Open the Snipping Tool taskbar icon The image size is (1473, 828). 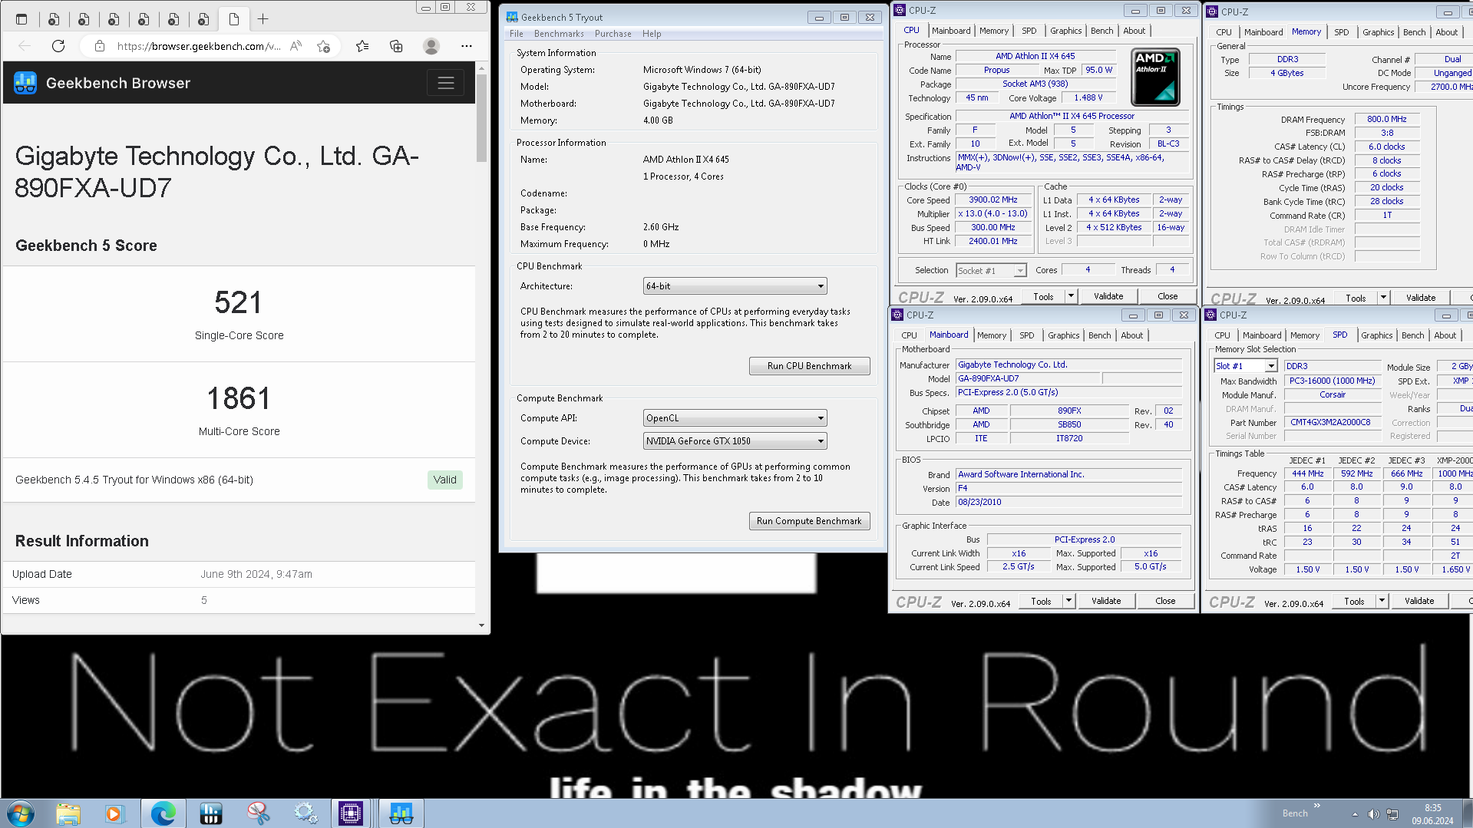(x=258, y=813)
